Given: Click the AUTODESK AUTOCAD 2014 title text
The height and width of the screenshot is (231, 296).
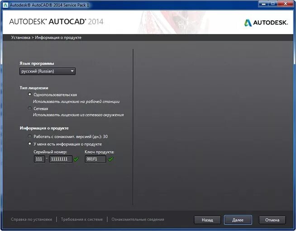Looking at the screenshot, I should pyautogui.click(x=56, y=22).
